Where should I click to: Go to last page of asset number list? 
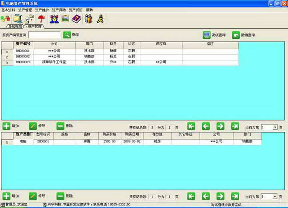[235, 126]
